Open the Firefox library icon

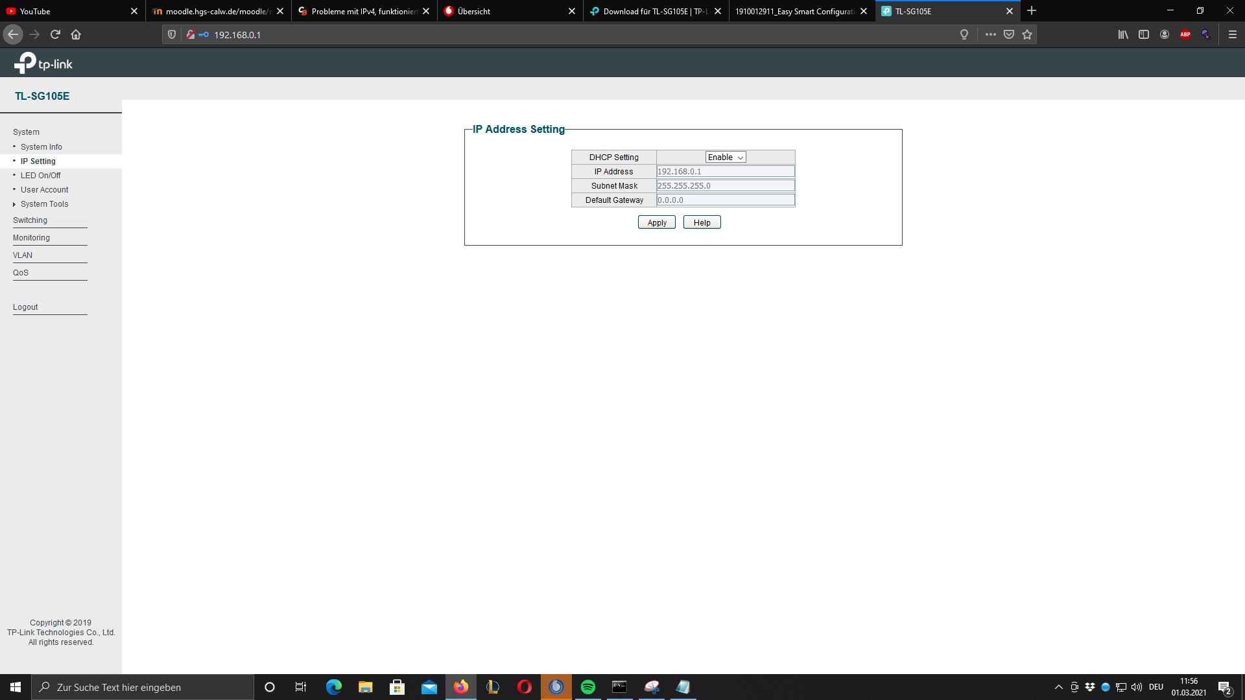point(1123,34)
